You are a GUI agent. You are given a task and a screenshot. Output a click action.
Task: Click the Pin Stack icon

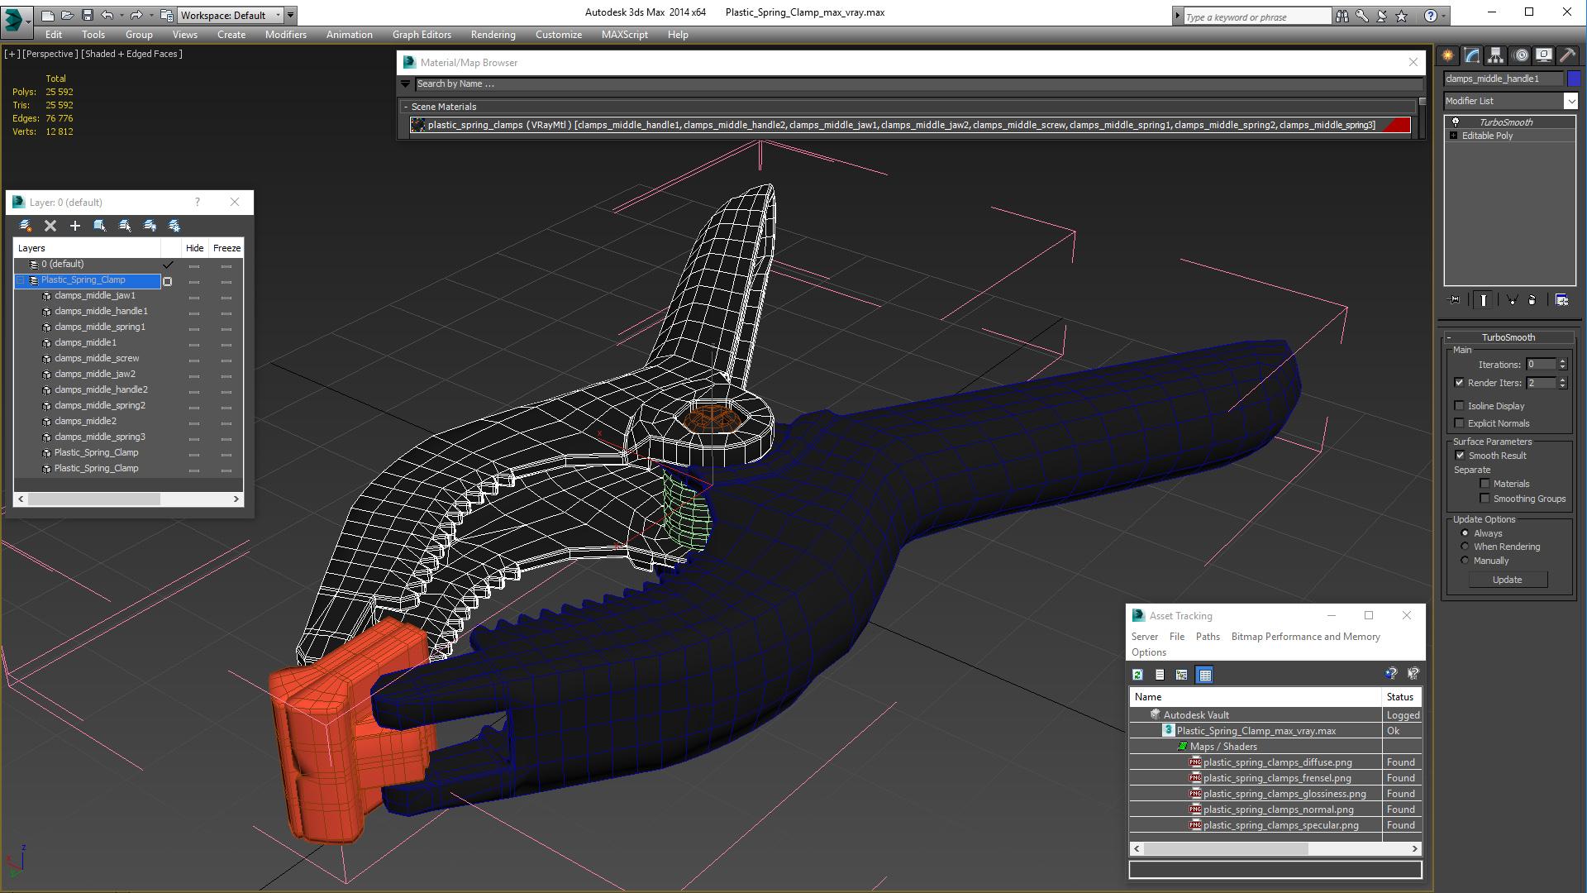1455,300
